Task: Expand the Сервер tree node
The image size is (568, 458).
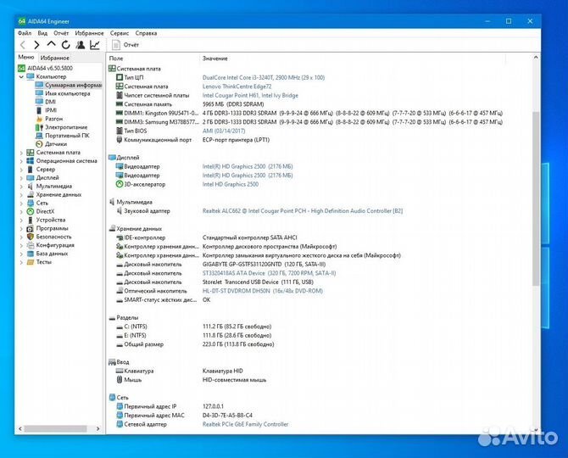Action: click(21, 170)
